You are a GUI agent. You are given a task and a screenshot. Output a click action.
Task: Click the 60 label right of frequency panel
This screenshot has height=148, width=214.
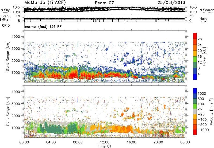coord(192,16)
